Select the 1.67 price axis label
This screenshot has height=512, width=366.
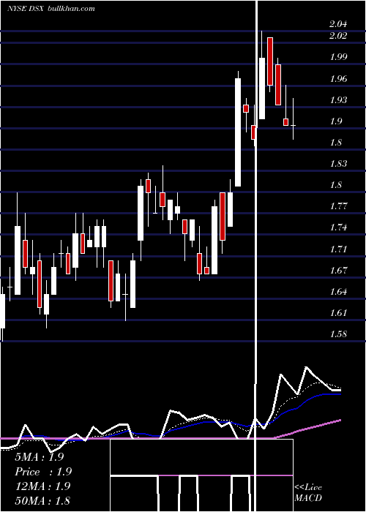338,271
